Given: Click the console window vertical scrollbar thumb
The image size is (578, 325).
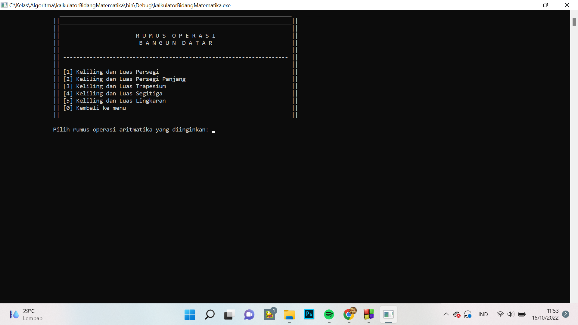Looking at the screenshot, I should click(x=574, y=22).
